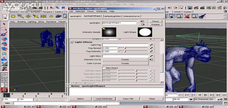Click the Light Shape swatch
Viewport: 228px width, 108px height.
click(145, 32)
